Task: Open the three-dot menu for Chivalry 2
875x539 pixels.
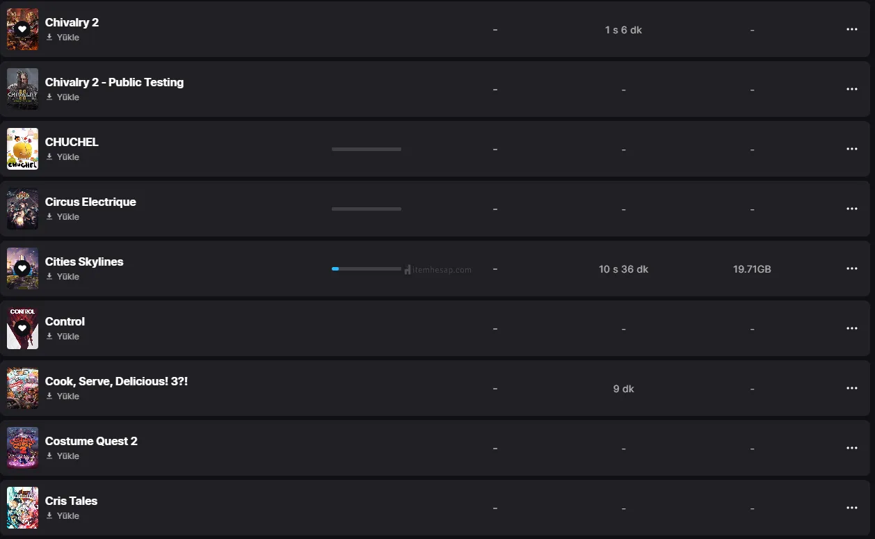Action: [851, 29]
